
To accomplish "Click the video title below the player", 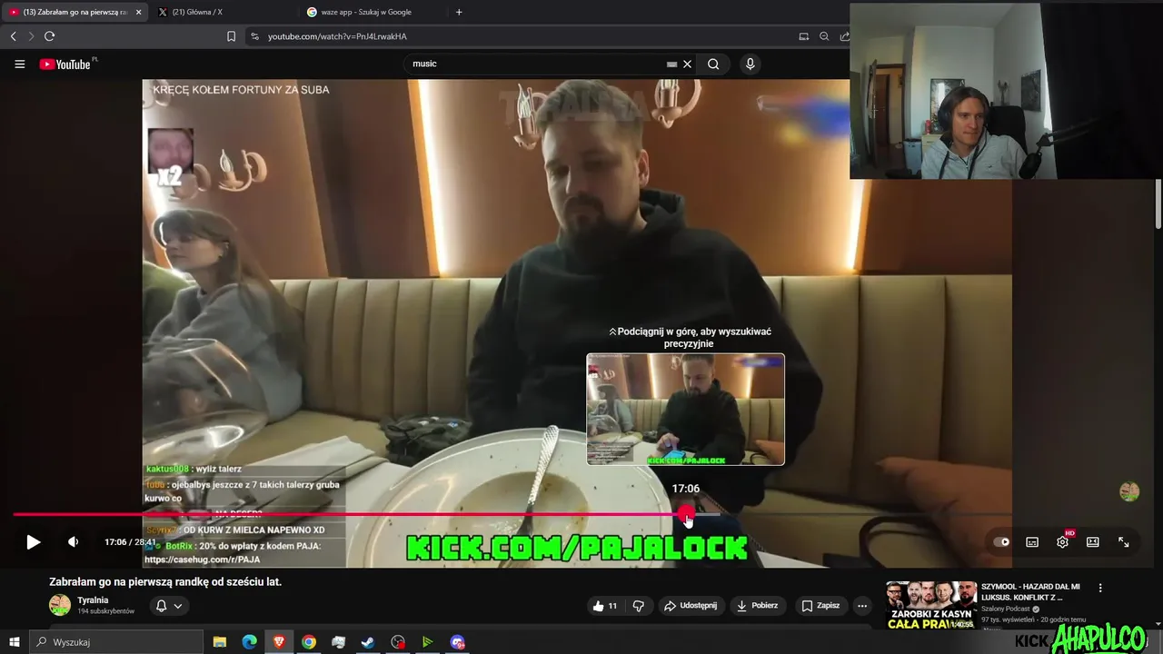I will 165,581.
